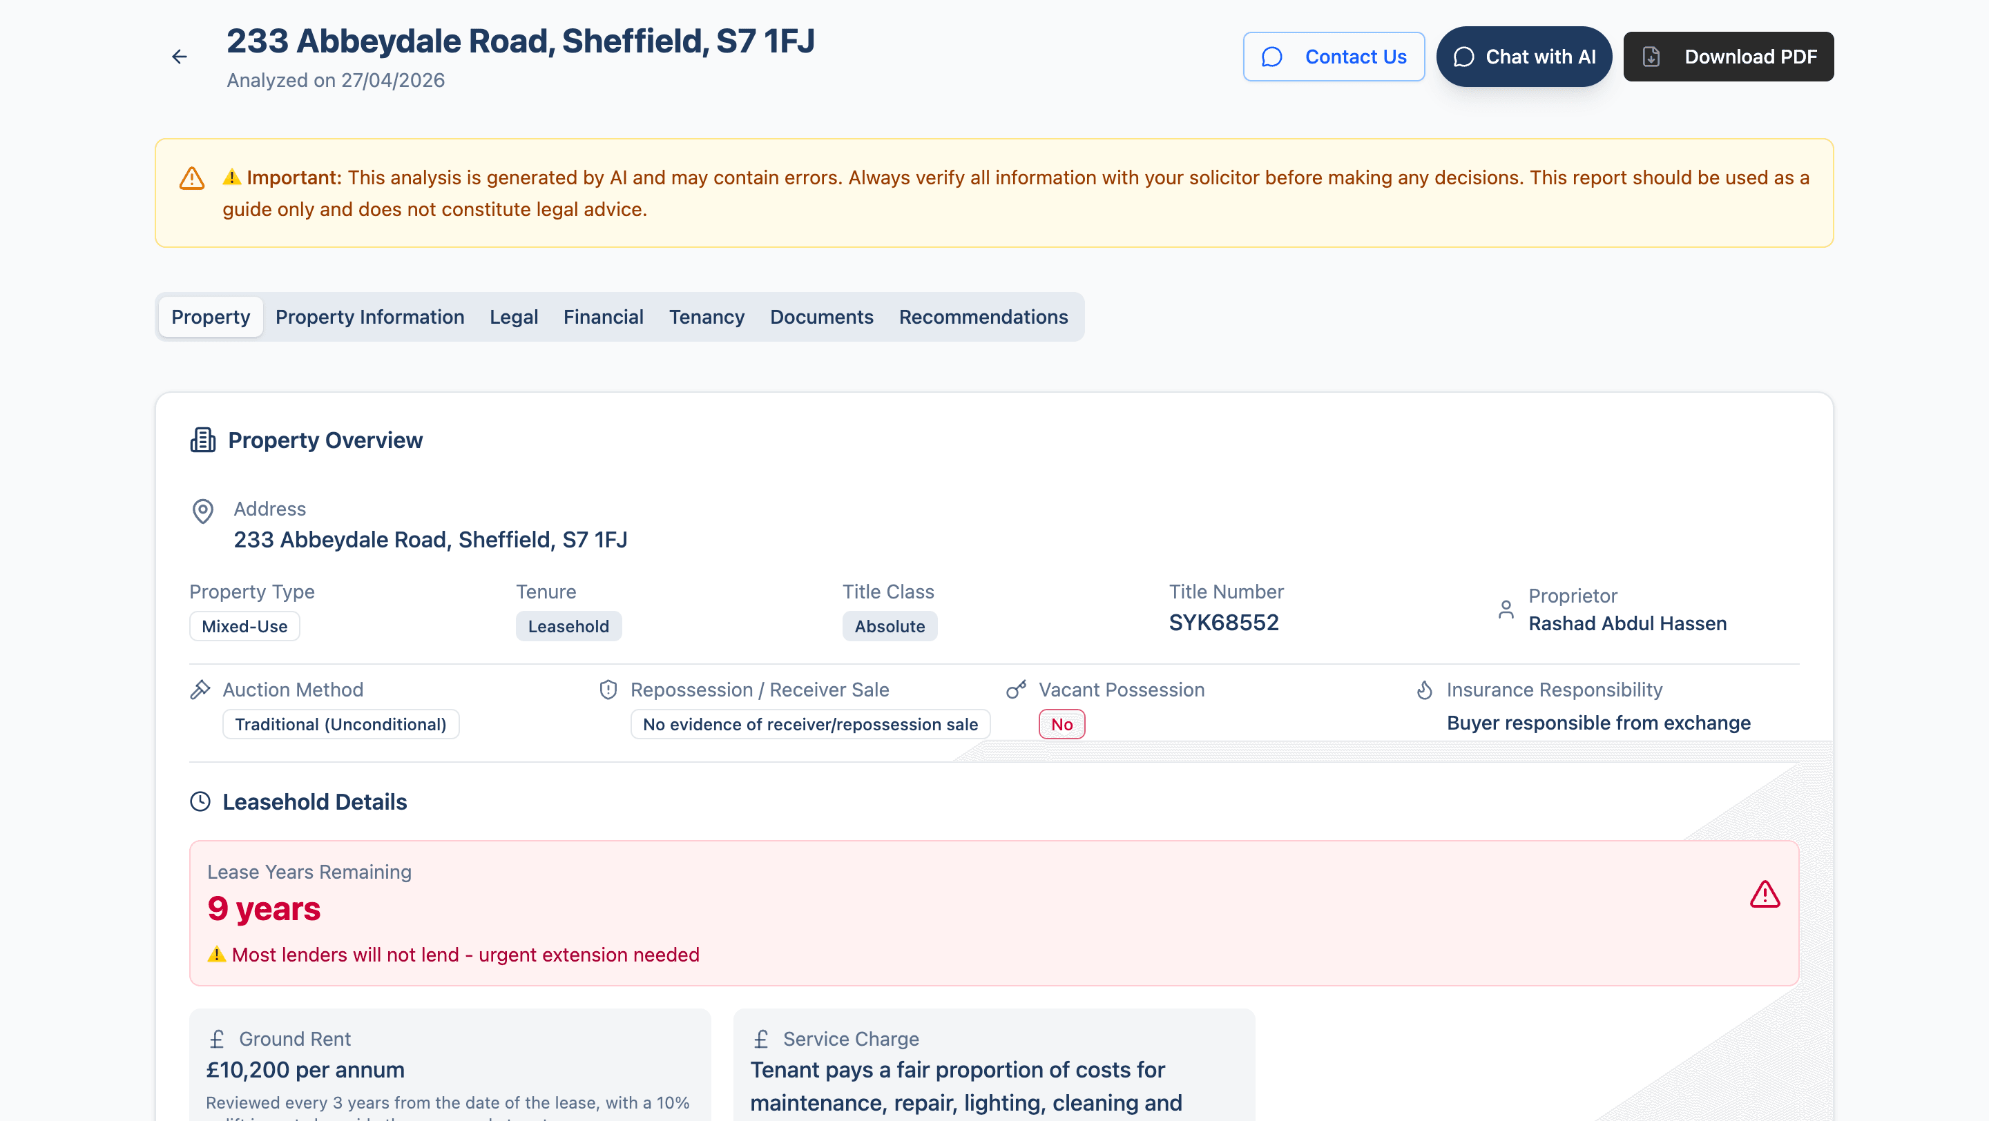Screen dimensions: 1989x1121
Task: Click the Proprietor person icon
Action: point(1506,610)
